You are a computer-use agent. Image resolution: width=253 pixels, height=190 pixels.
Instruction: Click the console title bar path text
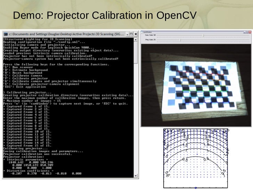[x=66, y=34]
